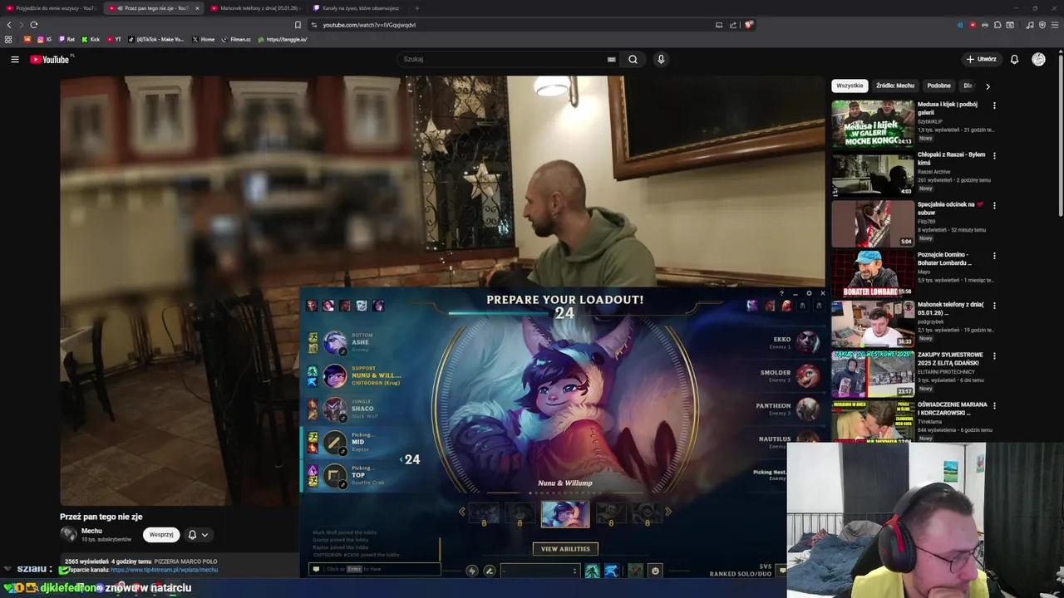Viewport: 1064px width, 598px height.
Task: Change the first summoner spell icon
Action: pyautogui.click(x=592, y=571)
